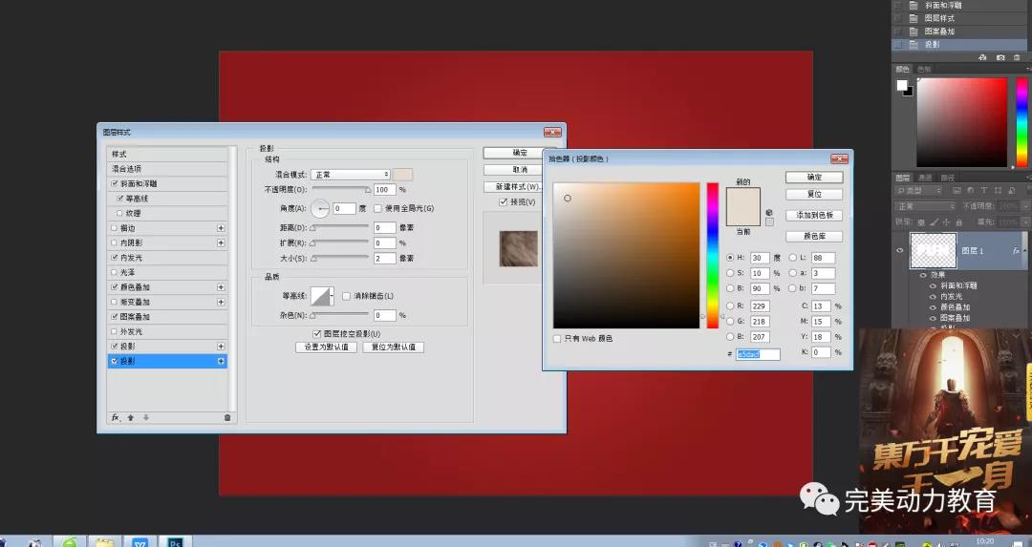Click the angle dial control
Viewport: 1032px width, 547px height.
tap(320, 208)
